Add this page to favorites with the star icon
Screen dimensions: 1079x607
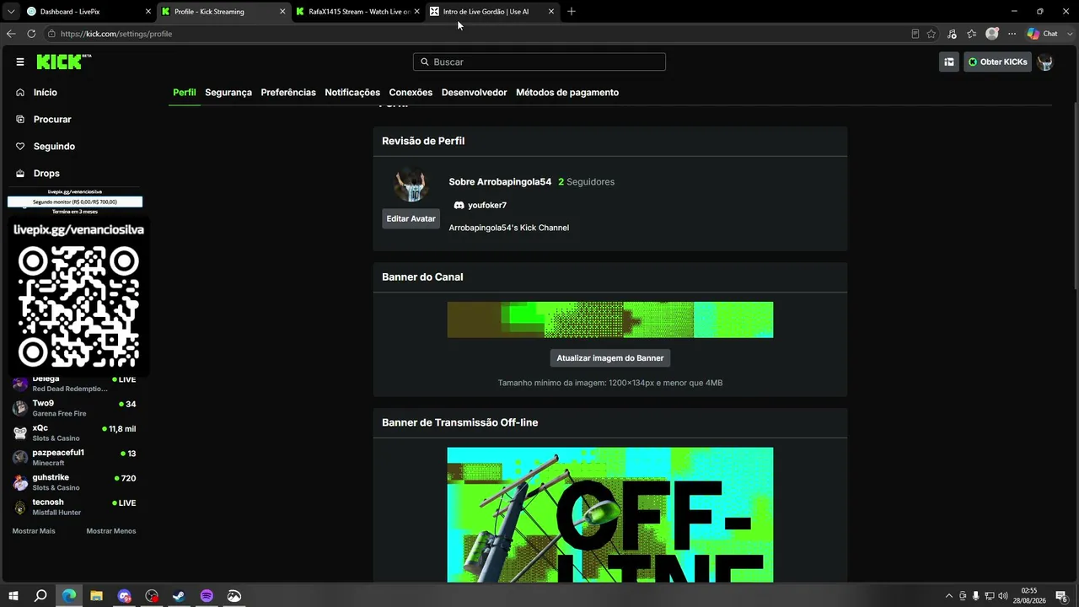point(931,34)
